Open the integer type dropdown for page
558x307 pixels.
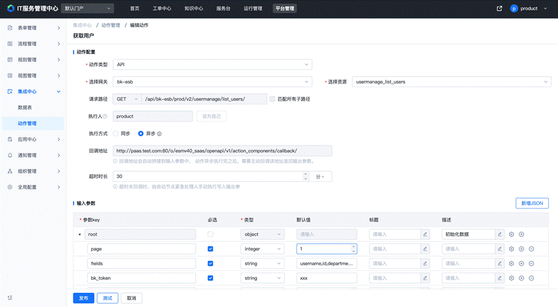(262, 249)
